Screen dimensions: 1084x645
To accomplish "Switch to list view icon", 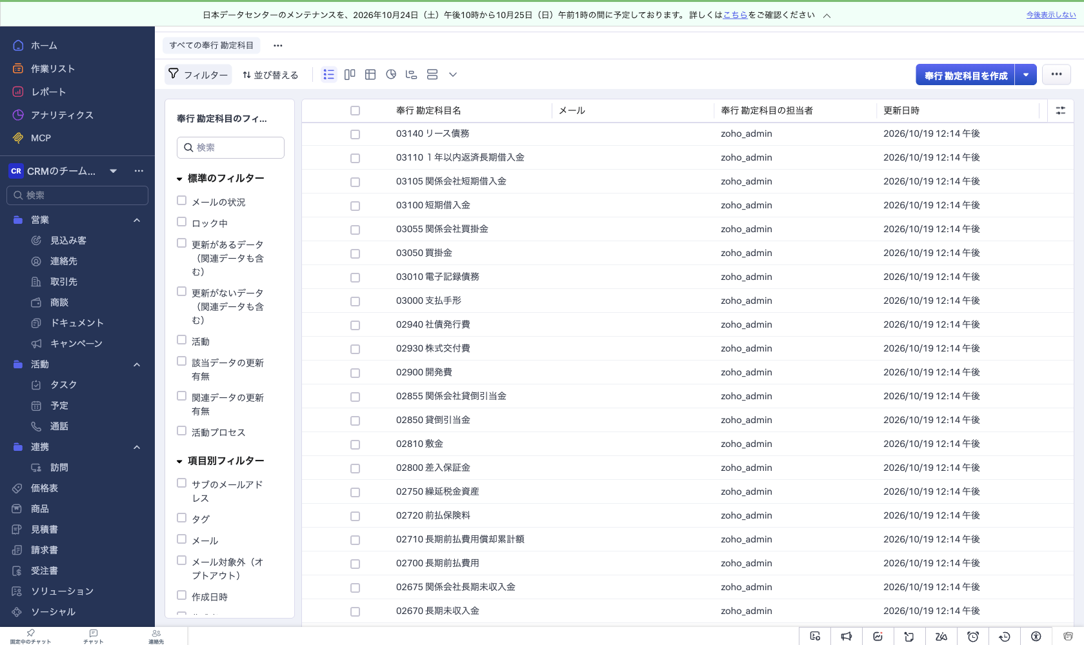I will click(x=329, y=75).
